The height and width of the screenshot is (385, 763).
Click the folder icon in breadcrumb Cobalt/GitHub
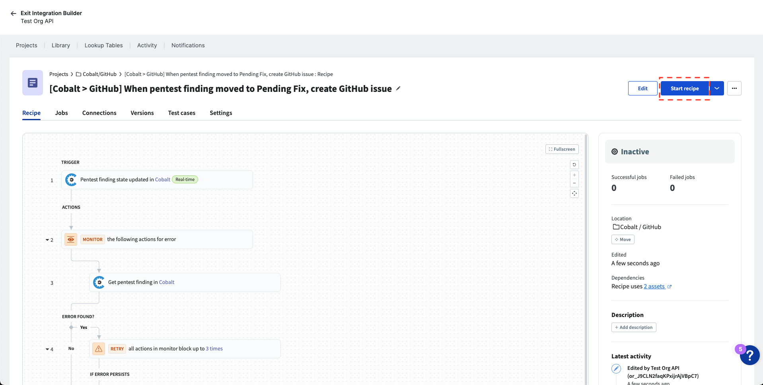[x=79, y=74]
